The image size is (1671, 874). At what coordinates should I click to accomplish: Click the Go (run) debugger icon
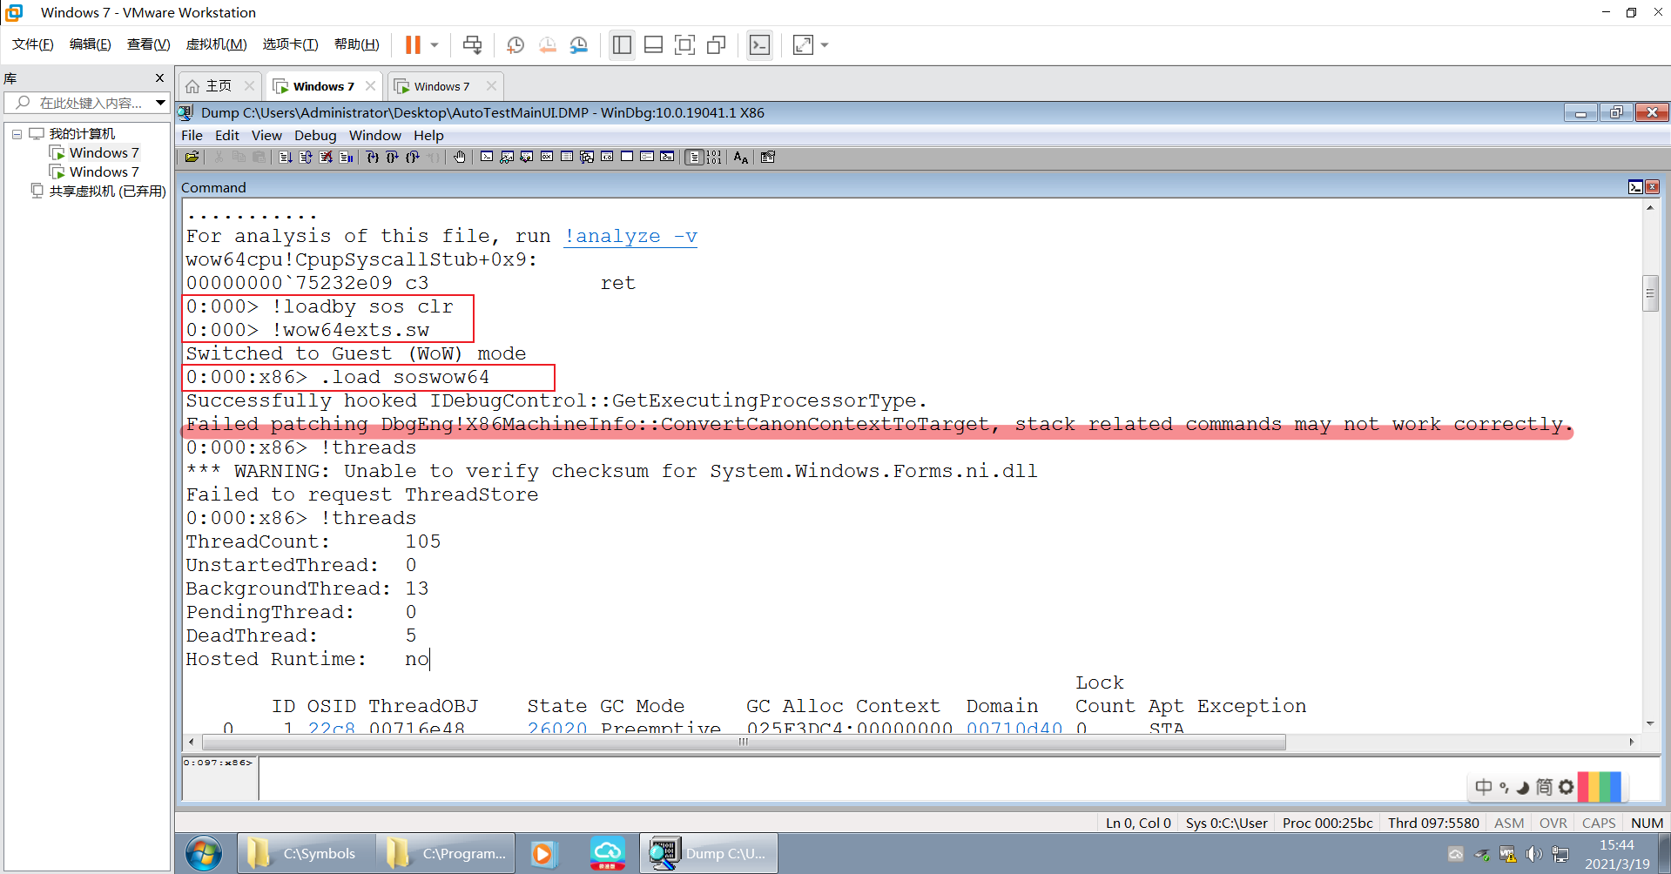pyautogui.click(x=285, y=158)
